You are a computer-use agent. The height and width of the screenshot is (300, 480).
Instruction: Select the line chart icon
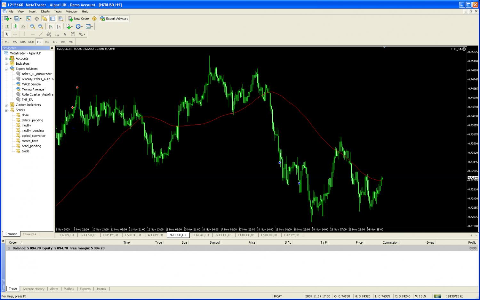23,27
